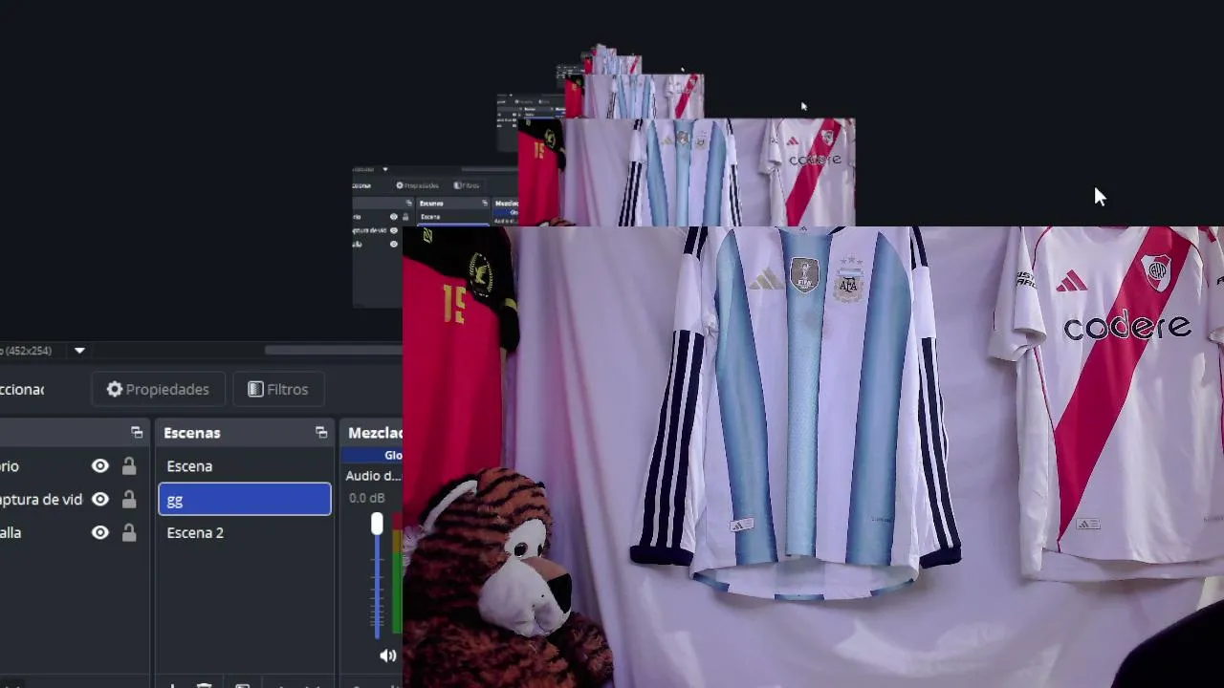Switch to the 'Escena' scene
The width and height of the screenshot is (1224, 688).
point(245,466)
